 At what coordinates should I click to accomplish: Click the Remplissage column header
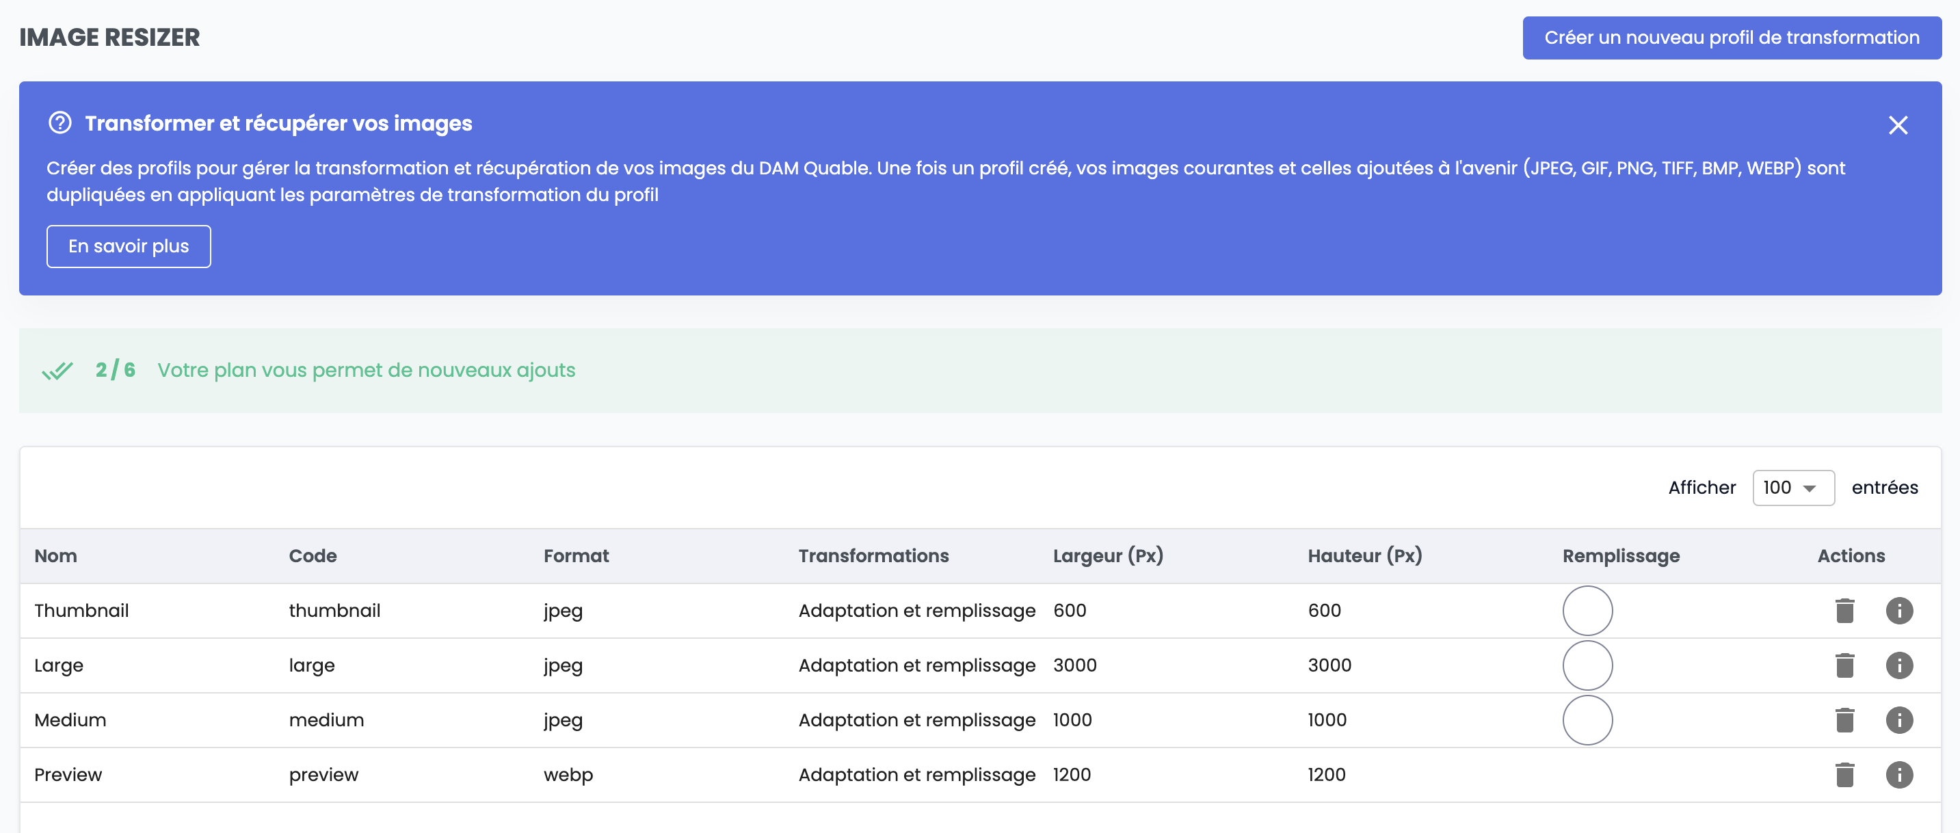click(1621, 556)
